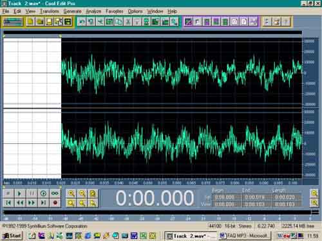Open the Options menu
This screenshot has height=241, width=322.
coord(135,11)
